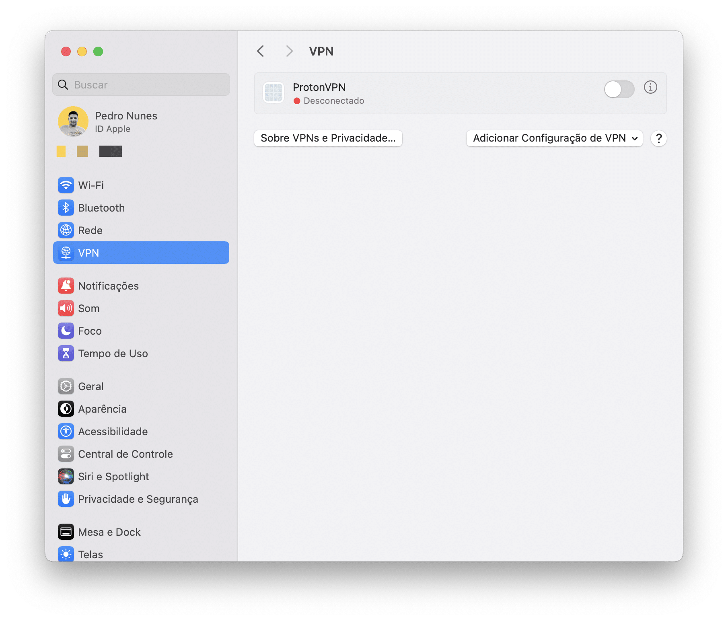Select Tempo de Uso in sidebar

point(141,353)
